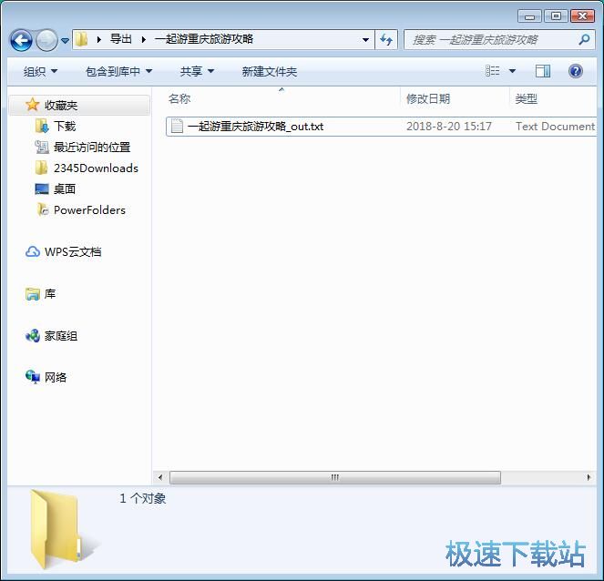
Task: Click the search box field
Action: [x=499, y=40]
